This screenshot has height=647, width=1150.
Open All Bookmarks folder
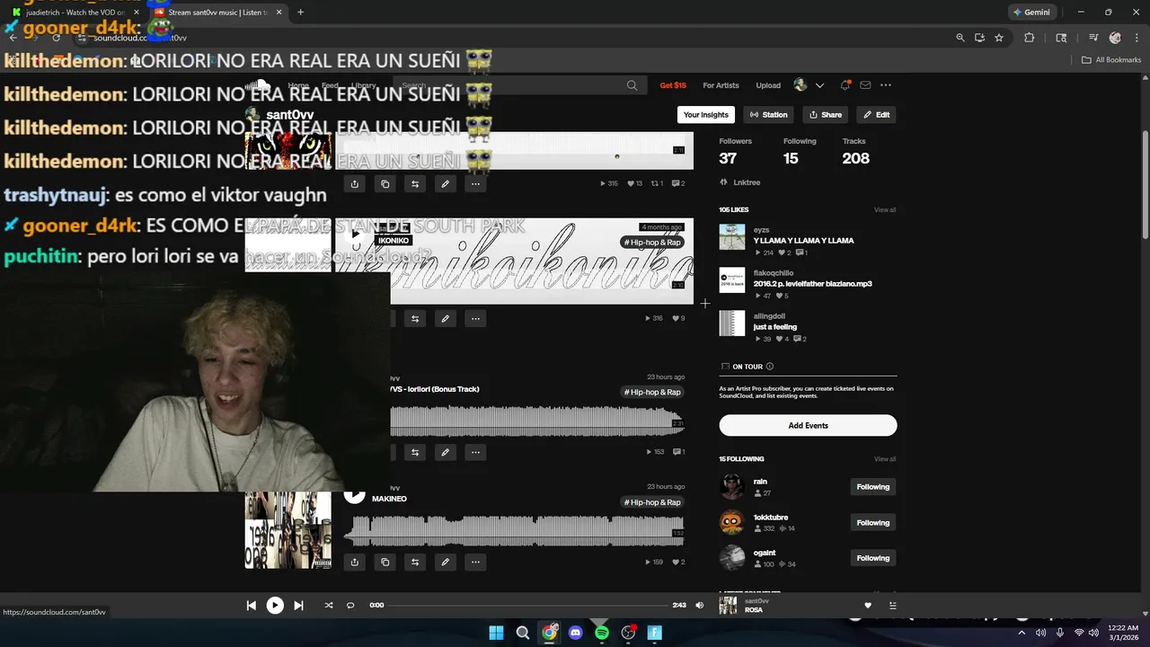pos(1111,60)
